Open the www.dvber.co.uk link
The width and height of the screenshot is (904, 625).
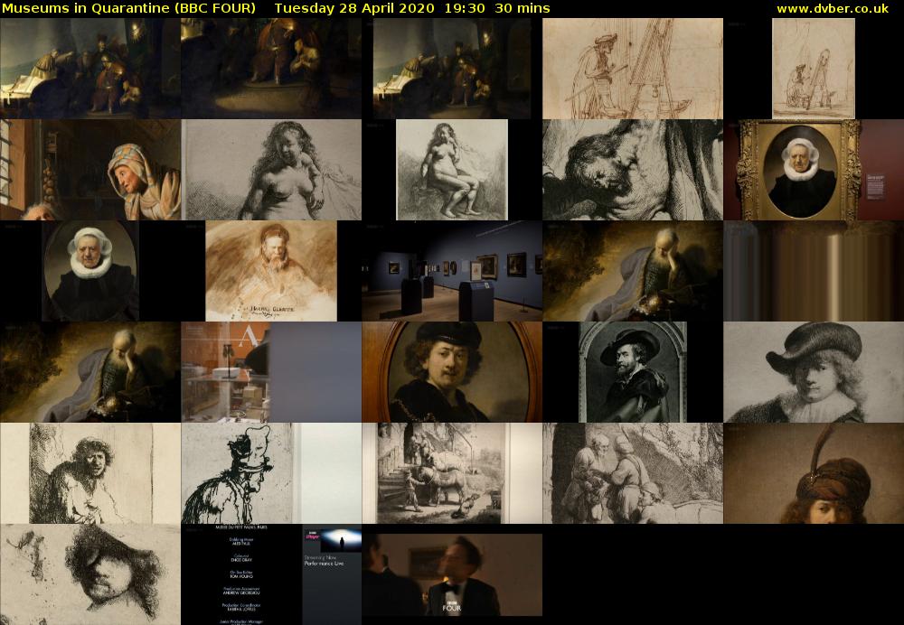click(833, 9)
